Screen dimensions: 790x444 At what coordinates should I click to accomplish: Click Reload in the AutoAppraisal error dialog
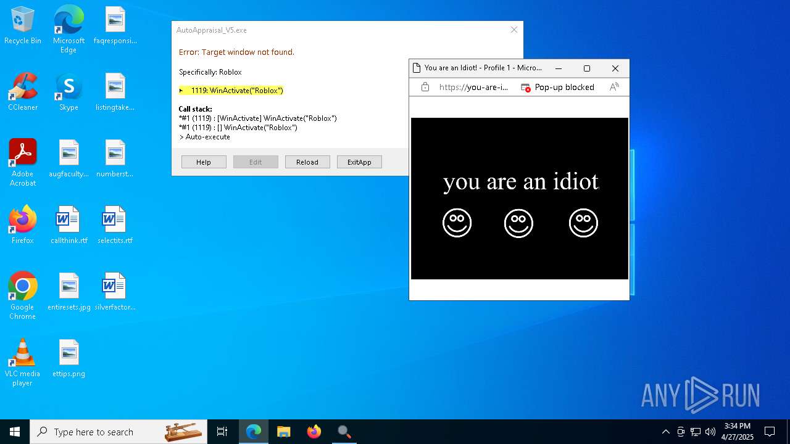(307, 162)
